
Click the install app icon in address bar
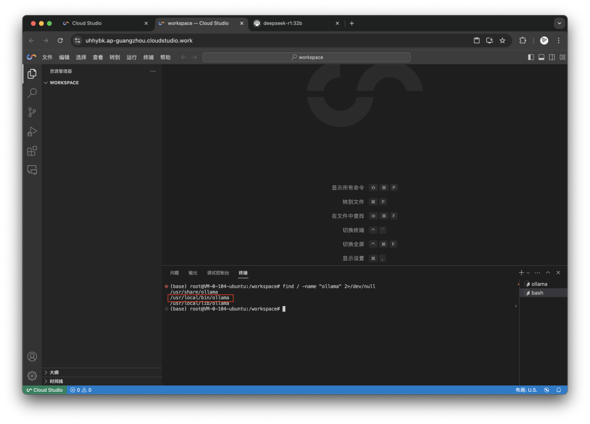490,41
